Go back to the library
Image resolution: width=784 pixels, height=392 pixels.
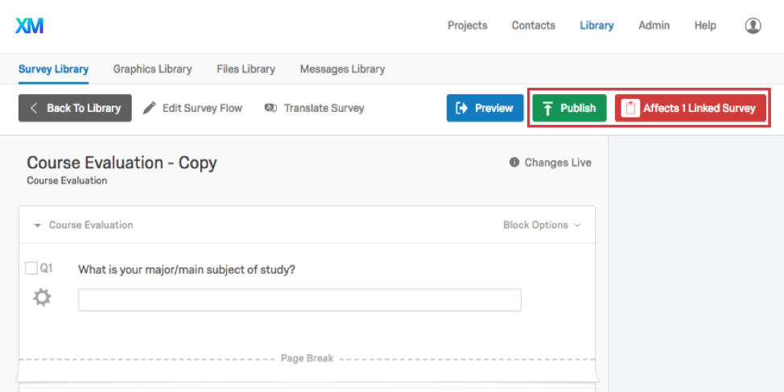pos(75,108)
